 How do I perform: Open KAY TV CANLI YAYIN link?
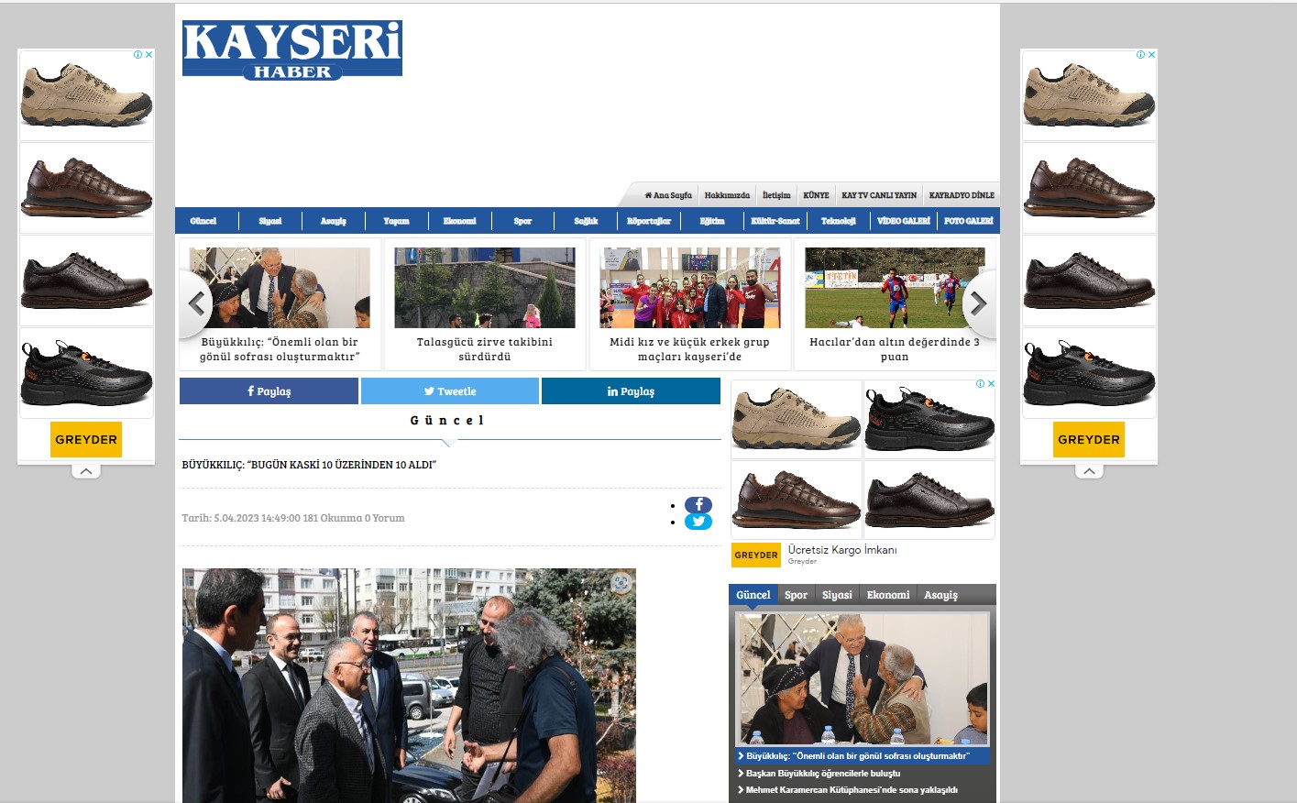coord(879,195)
